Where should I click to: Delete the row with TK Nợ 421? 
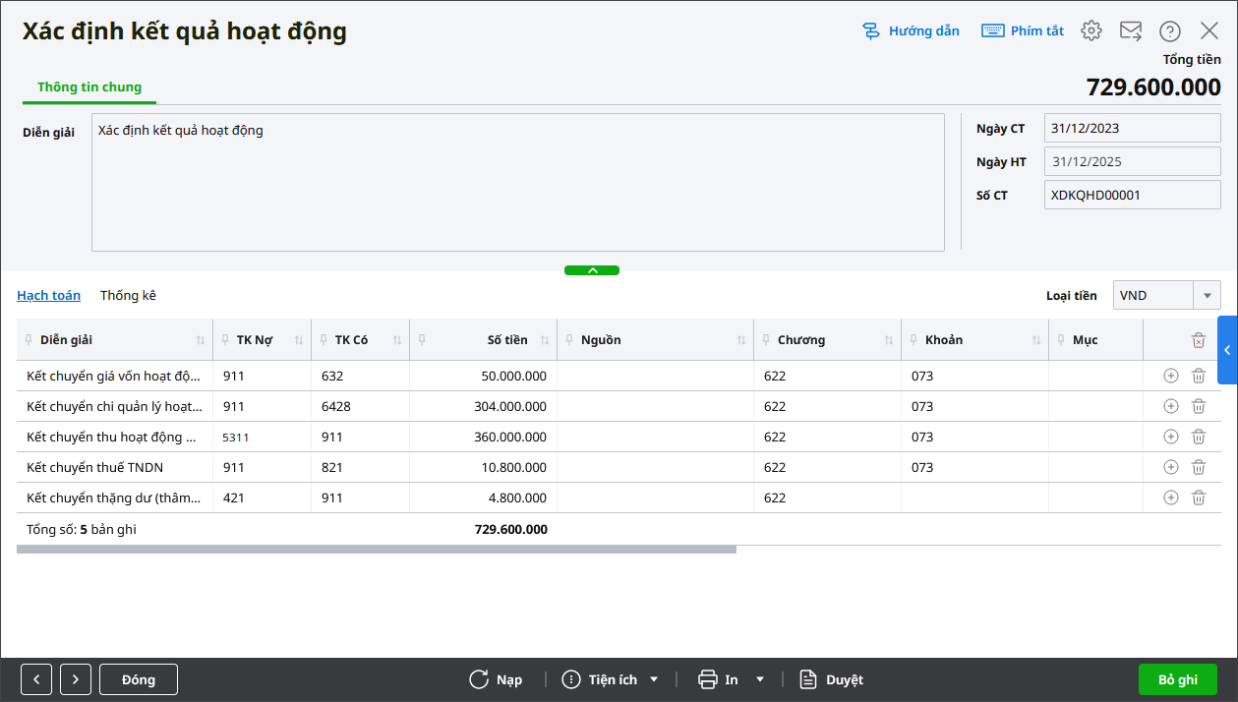1198,497
